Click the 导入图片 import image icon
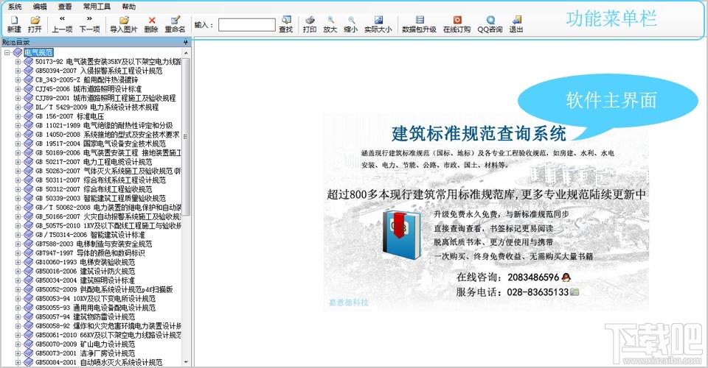 click(123, 24)
